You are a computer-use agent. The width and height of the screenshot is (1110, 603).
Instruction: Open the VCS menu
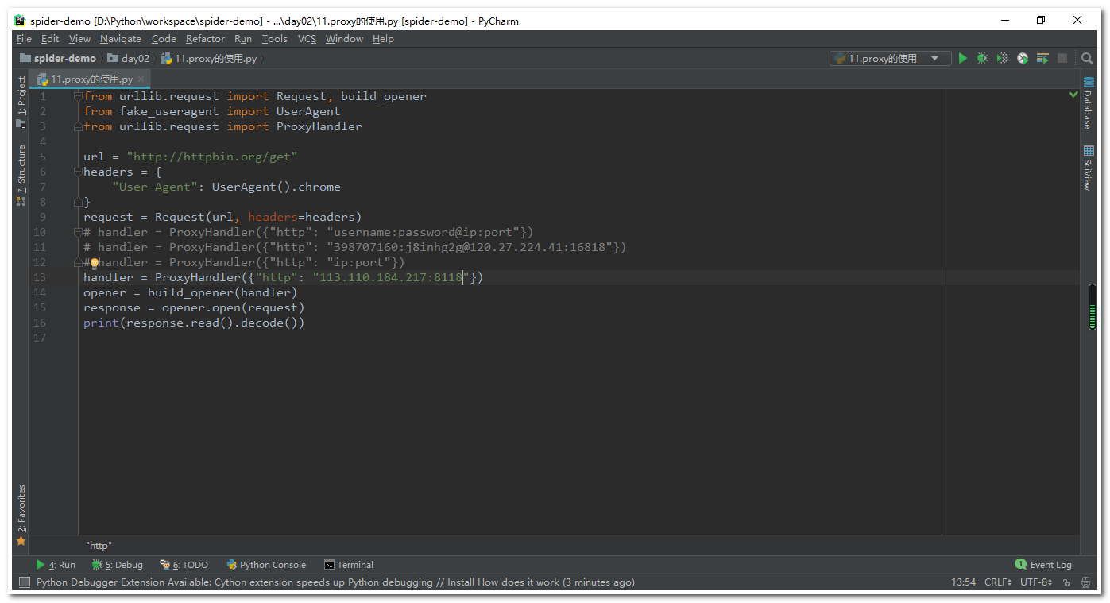click(307, 39)
